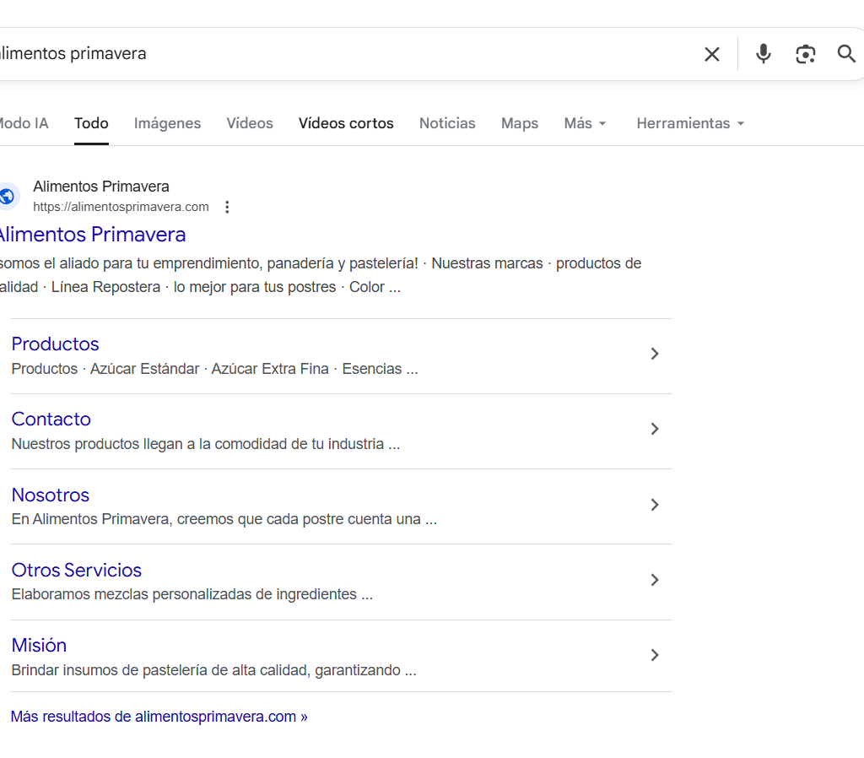Click the chevron next to Otros Servicios
The image size is (864, 758).
[x=654, y=580]
